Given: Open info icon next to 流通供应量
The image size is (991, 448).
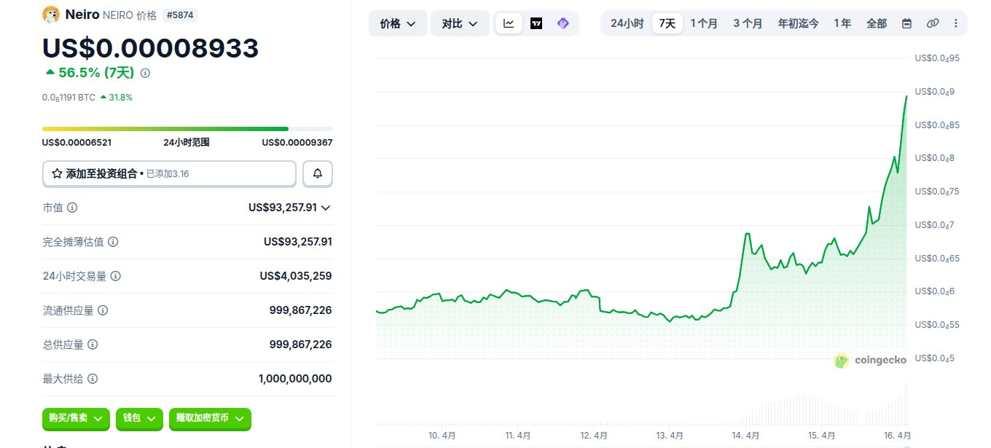Looking at the screenshot, I should pos(103,310).
